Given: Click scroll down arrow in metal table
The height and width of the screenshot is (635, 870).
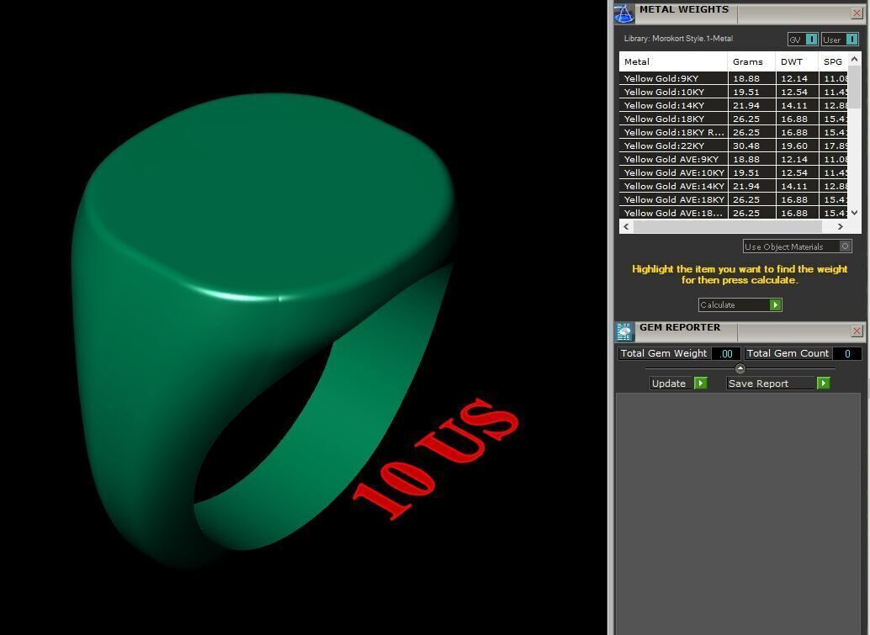Looking at the screenshot, I should 855,213.
